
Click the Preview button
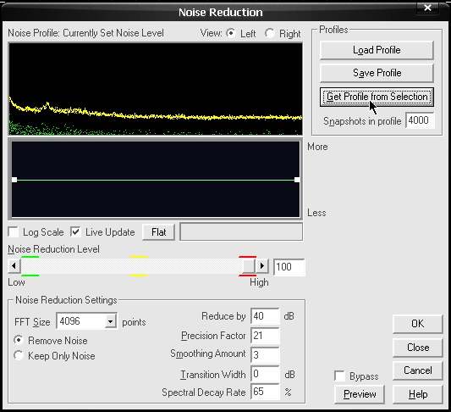pyautogui.click(x=360, y=394)
